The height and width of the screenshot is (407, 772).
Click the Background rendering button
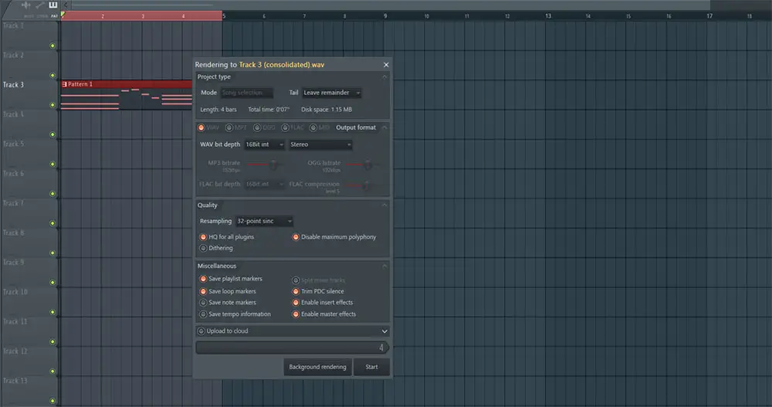(x=317, y=367)
